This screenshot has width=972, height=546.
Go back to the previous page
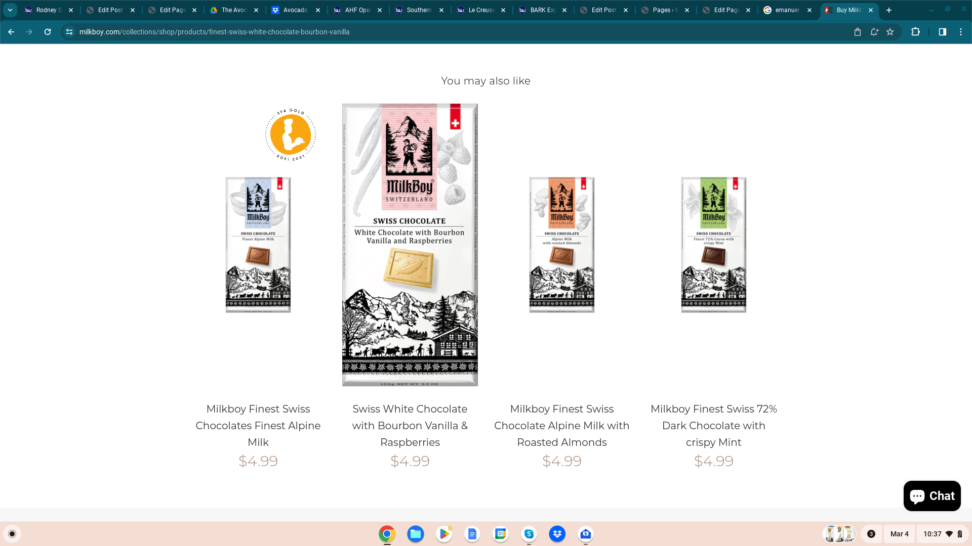[11, 32]
